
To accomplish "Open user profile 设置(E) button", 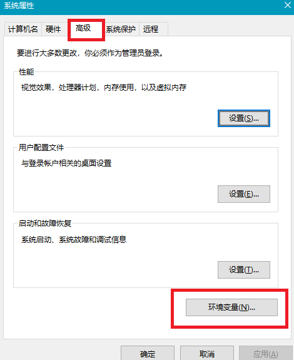I will pyautogui.click(x=244, y=194).
